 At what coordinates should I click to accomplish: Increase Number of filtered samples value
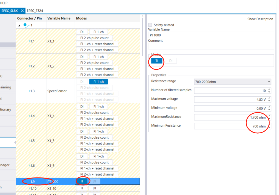(269, 89)
